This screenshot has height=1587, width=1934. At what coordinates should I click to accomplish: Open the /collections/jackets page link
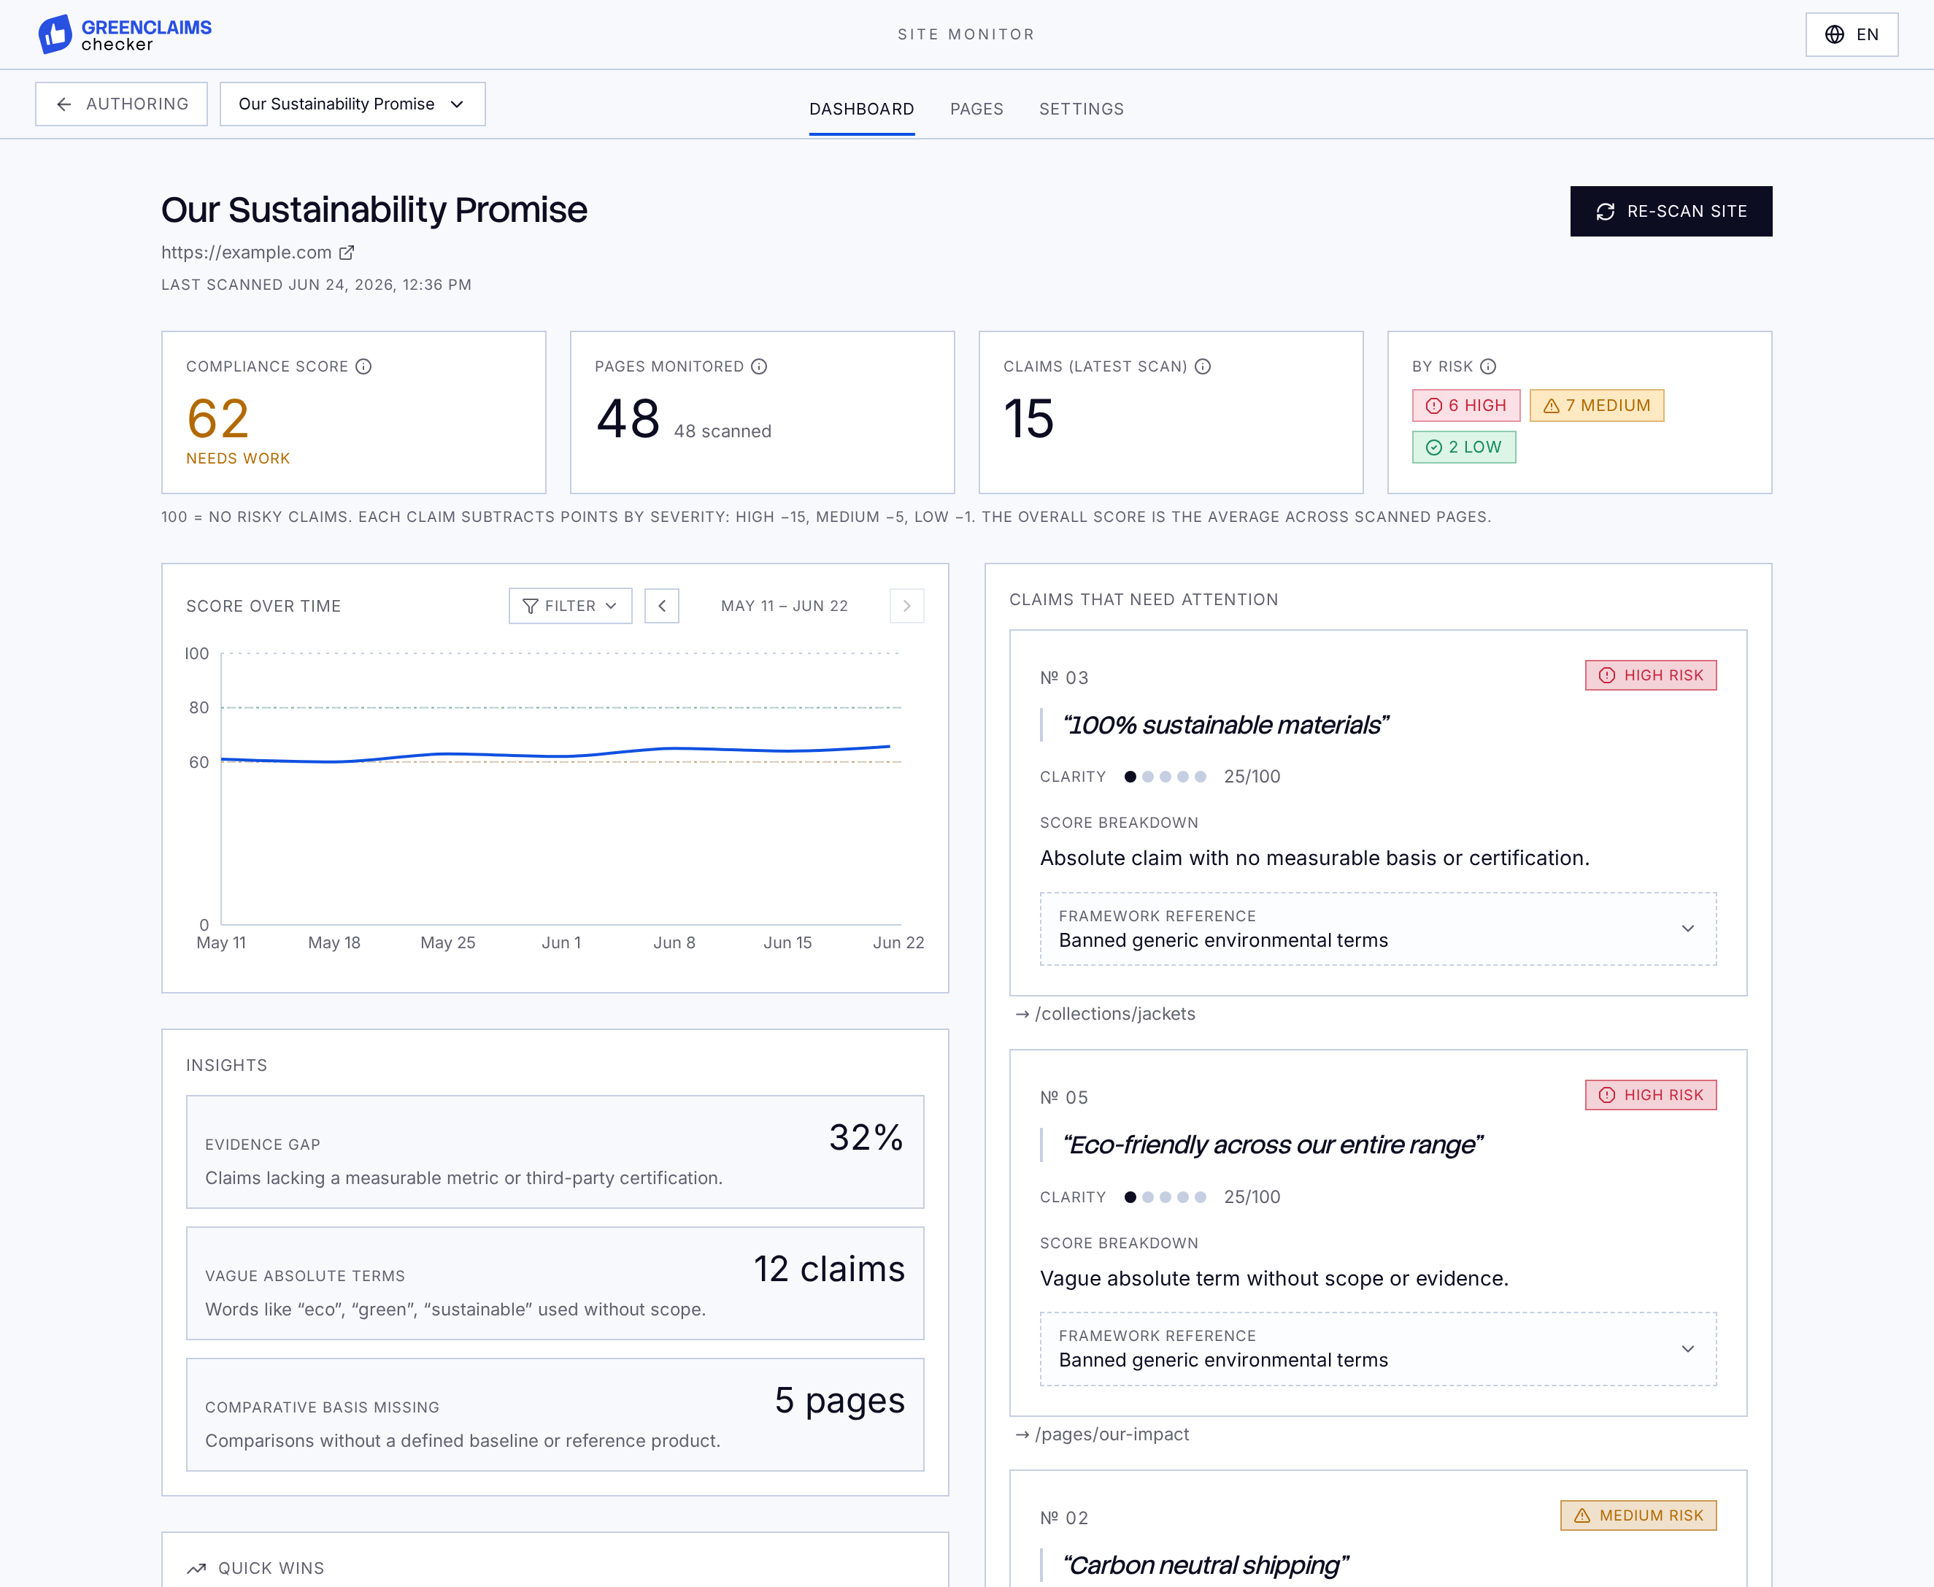(1105, 1014)
